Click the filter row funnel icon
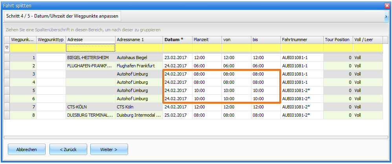 7,48
